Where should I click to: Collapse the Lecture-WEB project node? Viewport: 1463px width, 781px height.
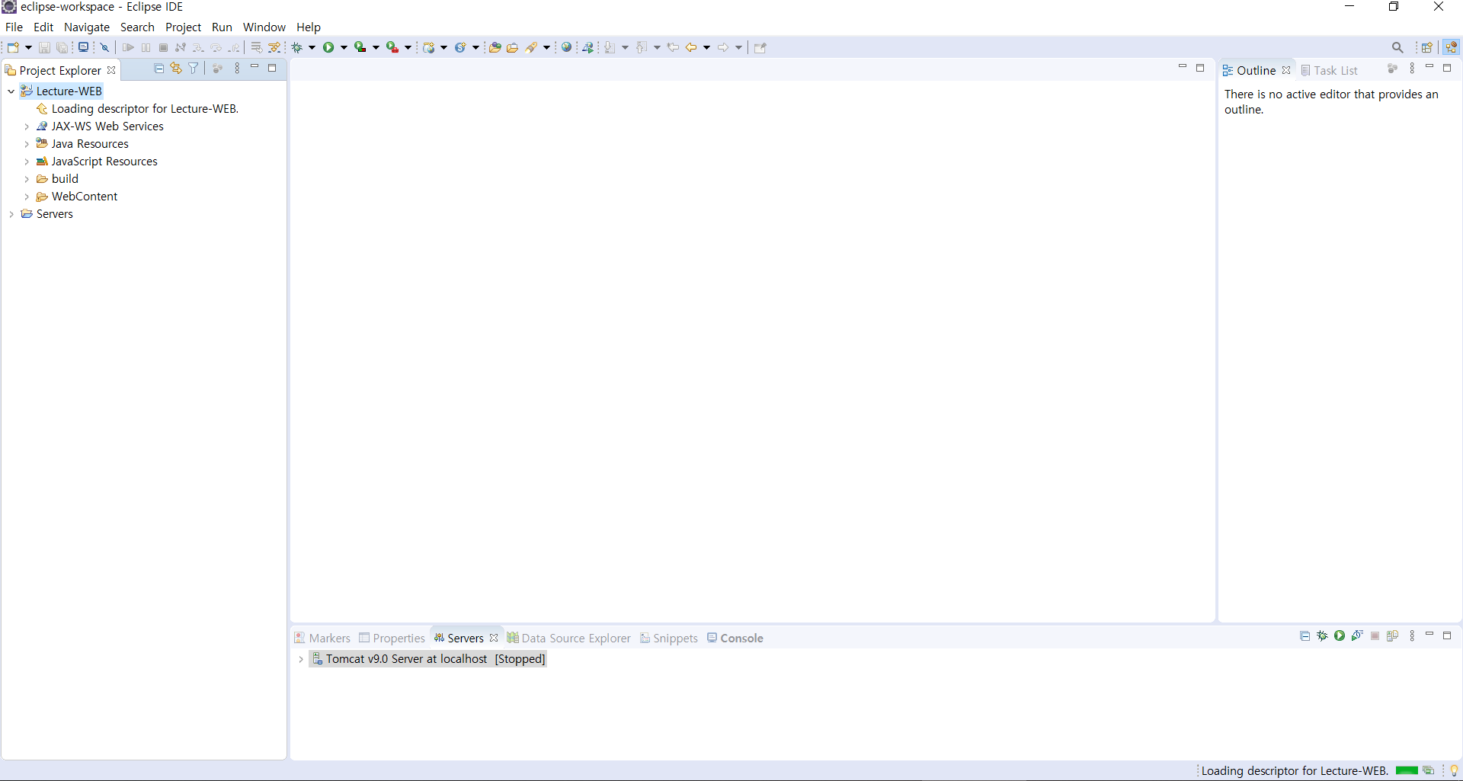click(11, 91)
